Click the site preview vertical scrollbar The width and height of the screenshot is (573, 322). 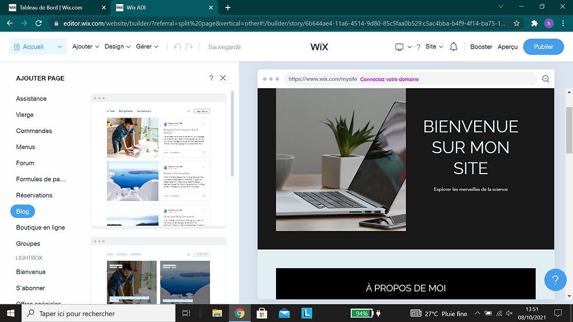click(x=569, y=131)
